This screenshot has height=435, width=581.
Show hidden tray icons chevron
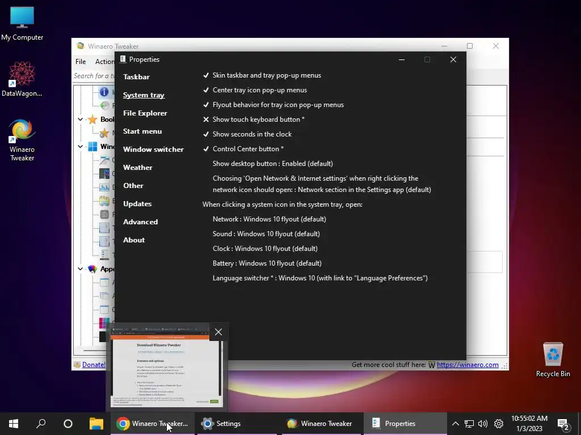click(456, 424)
